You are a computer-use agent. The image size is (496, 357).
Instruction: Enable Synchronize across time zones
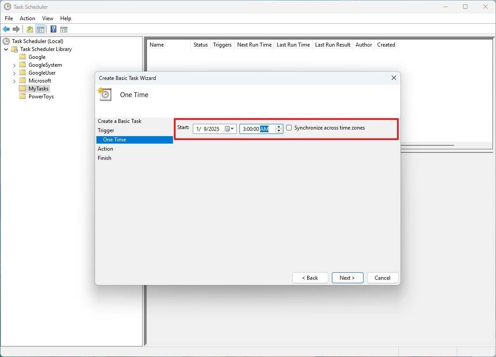pos(289,128)
